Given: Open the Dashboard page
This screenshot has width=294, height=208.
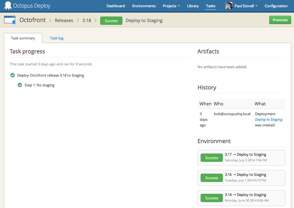Looking at the screenshot, I should 115,6.
